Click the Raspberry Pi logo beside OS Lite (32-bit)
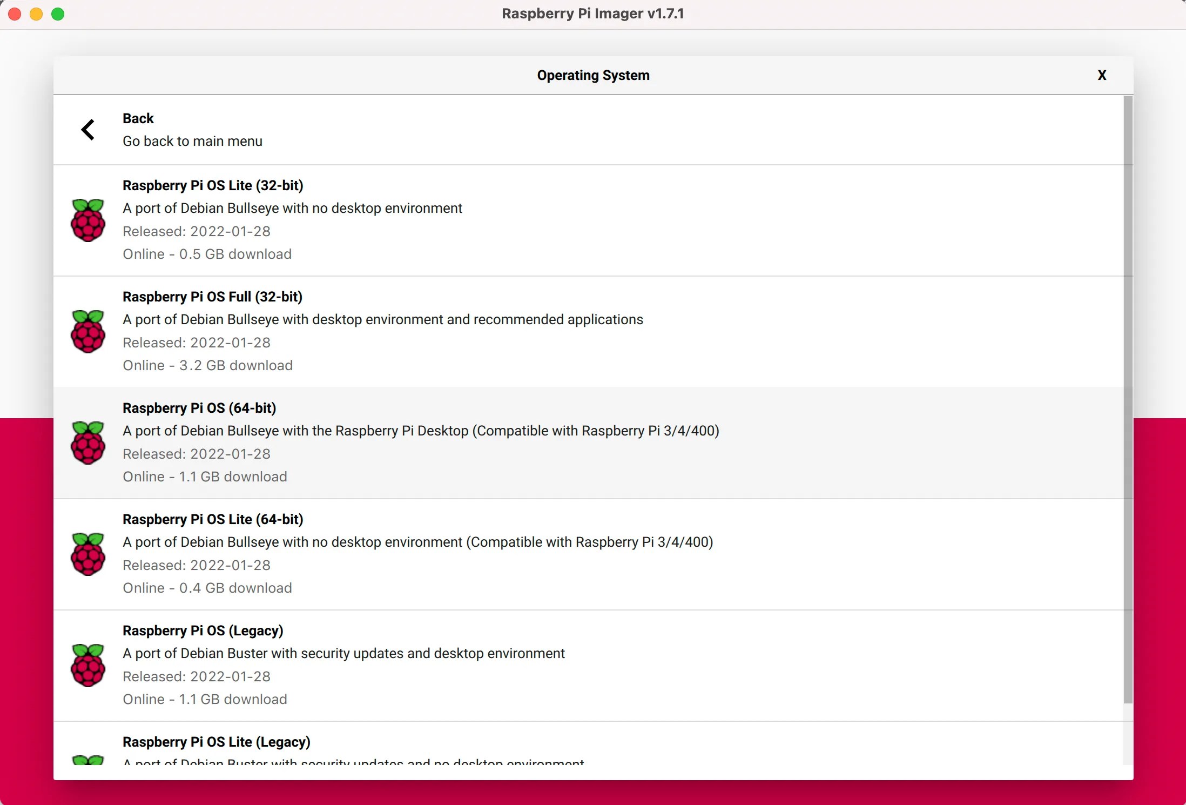The height and width of the screenshot is (805, 1186). click(x=88, y=220)
